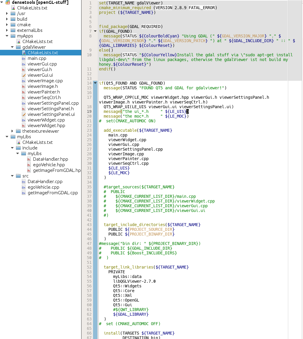Collapse the myApps folder tree
The width and height of the screenshot is (303, 339).
(x=7, y=36)
